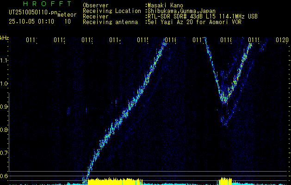The height and width of the screenshot is (185, 291).
Task: Click the date stamp 25.10.05 01:10
Action: [x=31, y=22]
